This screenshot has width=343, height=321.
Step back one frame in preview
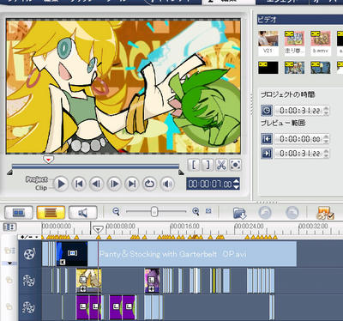[96, 184]
